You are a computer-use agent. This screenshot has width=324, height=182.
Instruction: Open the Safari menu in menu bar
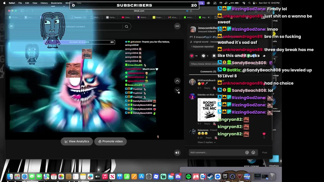(12, 3)
